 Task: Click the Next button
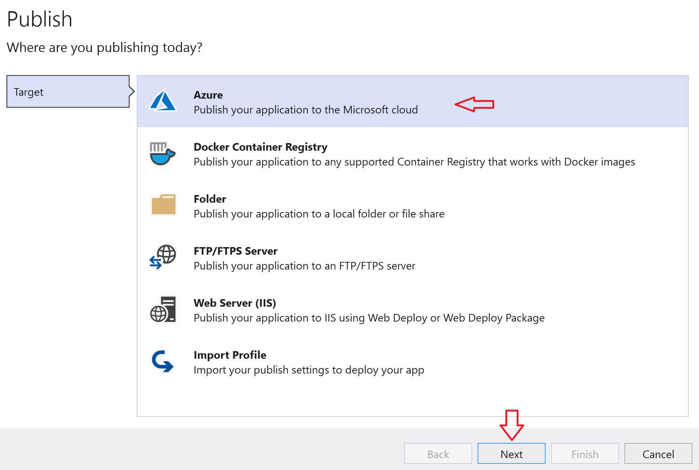[511, 454]
